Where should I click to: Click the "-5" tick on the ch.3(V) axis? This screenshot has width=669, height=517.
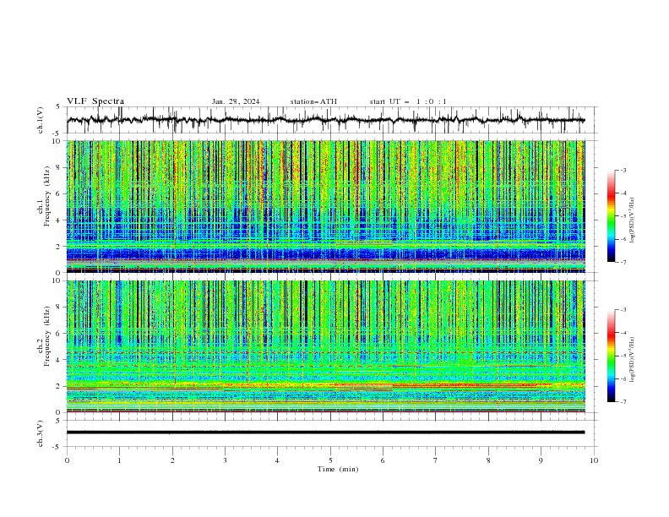click(57, 447)
